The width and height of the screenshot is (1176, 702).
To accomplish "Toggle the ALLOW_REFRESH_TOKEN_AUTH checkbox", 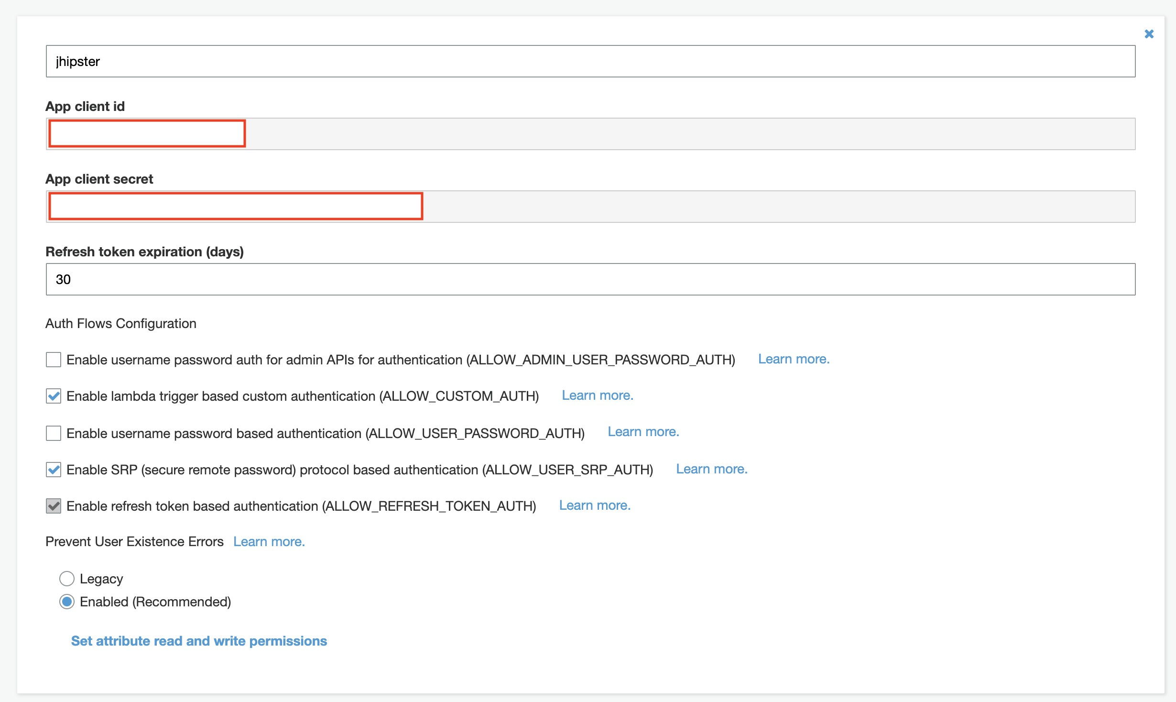I will [54, 506].
